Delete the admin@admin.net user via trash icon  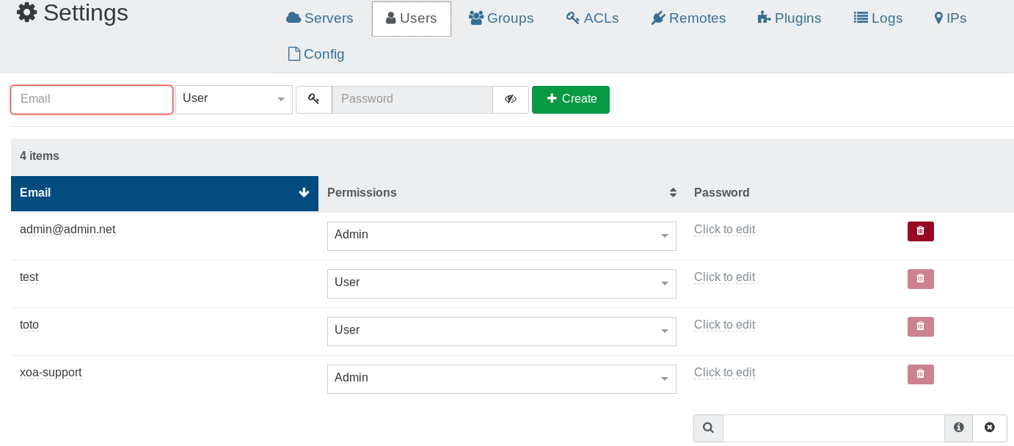920,231
